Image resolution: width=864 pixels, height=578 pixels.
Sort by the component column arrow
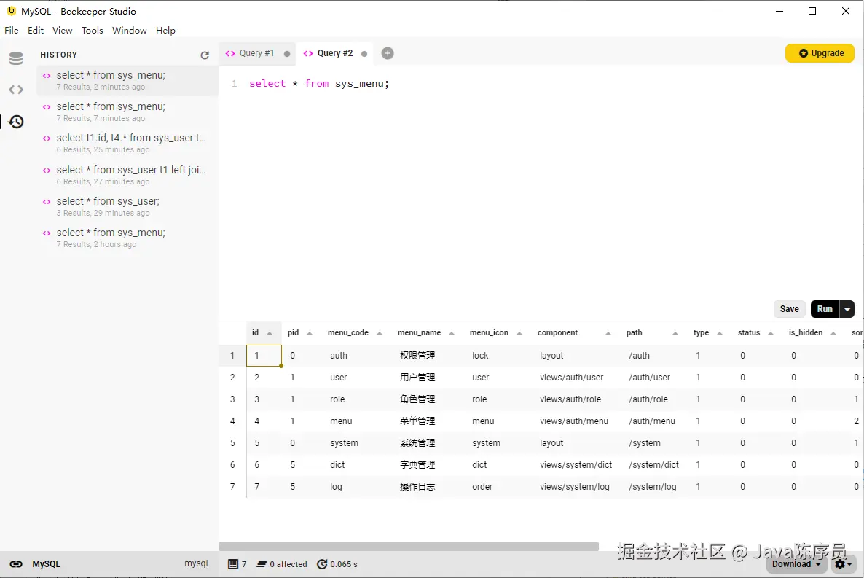608,333
